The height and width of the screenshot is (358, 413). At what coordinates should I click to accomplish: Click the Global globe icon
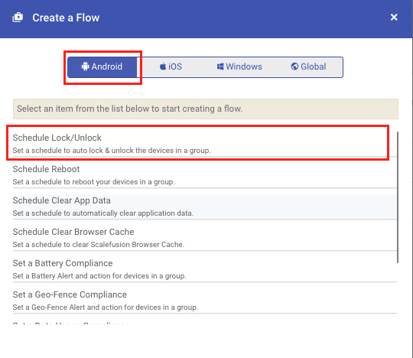click(x=294, y=67)
